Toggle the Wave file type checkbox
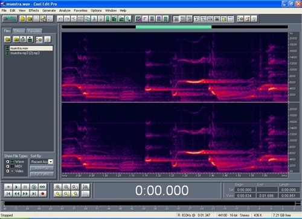The width and height of the screenshot is (302, 219). [x=7, y=162]
